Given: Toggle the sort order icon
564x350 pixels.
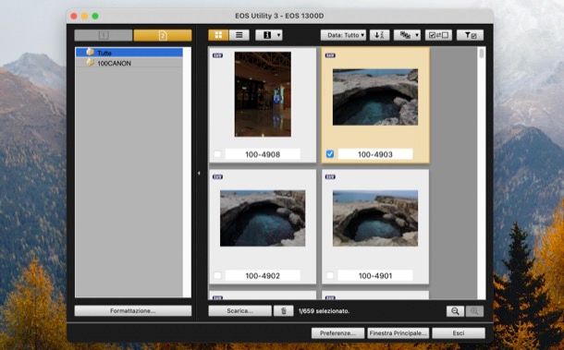Looking at the screenshot, I should (379, 35).
